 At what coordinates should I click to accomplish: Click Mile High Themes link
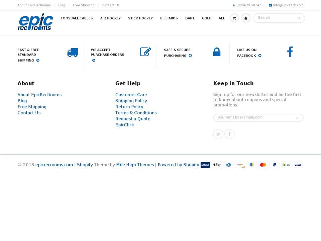[x=135, y=165]
